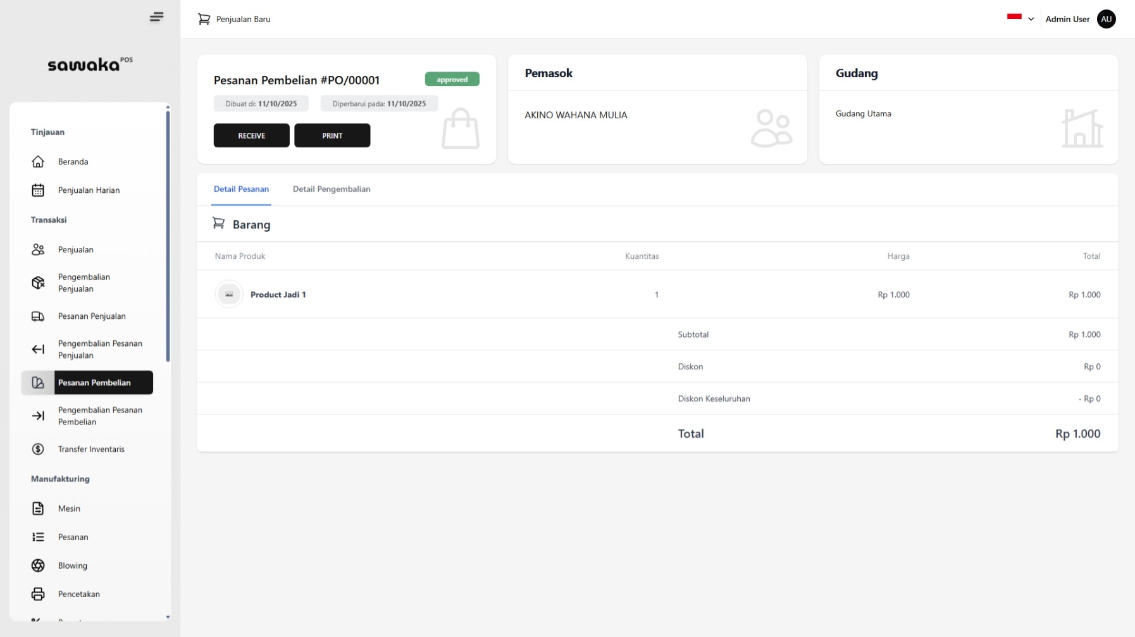1135x637 pixels.
Task: Open Pesanan Penjualan truck icon
Action: coord(38,316)
